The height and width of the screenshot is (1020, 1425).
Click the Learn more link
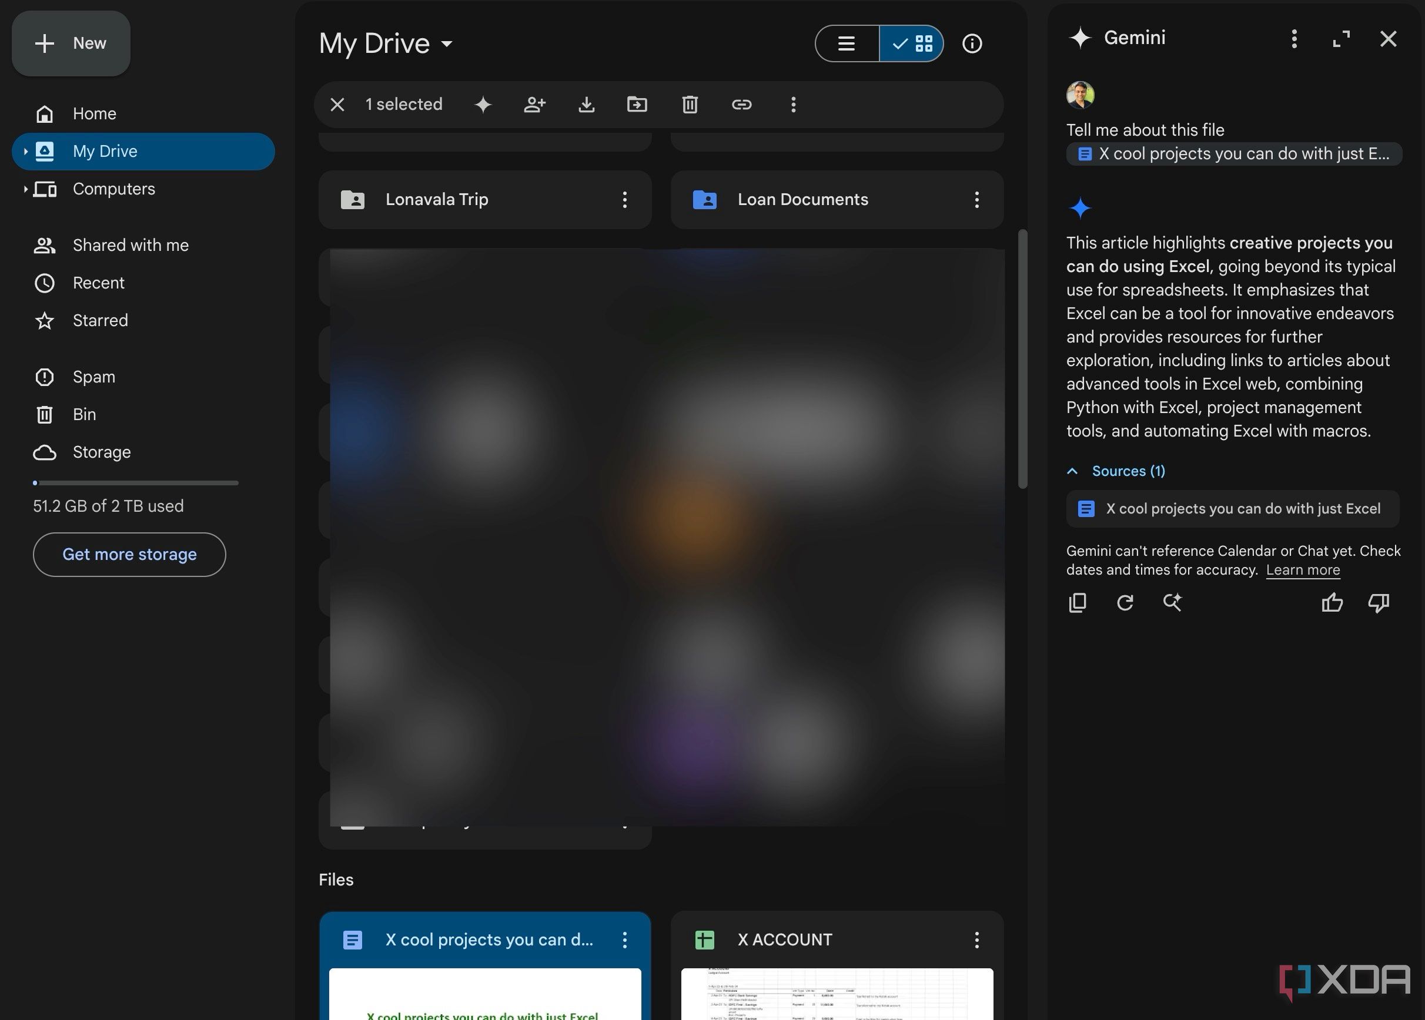(1303, 570)
